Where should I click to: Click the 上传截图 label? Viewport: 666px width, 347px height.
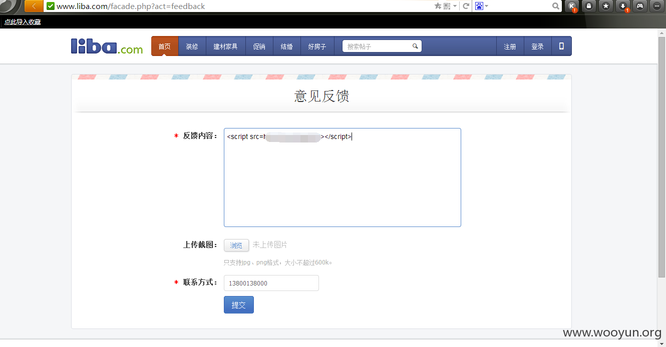click(x=200, y=244)
